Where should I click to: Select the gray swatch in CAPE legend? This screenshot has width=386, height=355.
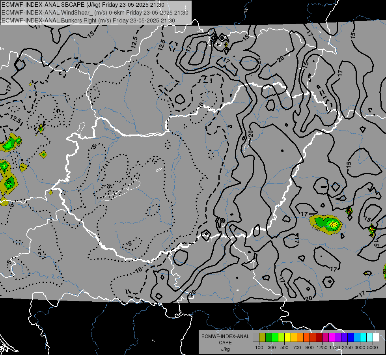click(x=256, y=338)
